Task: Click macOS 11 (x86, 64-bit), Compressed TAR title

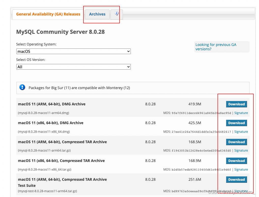Action: click(61, 161)
